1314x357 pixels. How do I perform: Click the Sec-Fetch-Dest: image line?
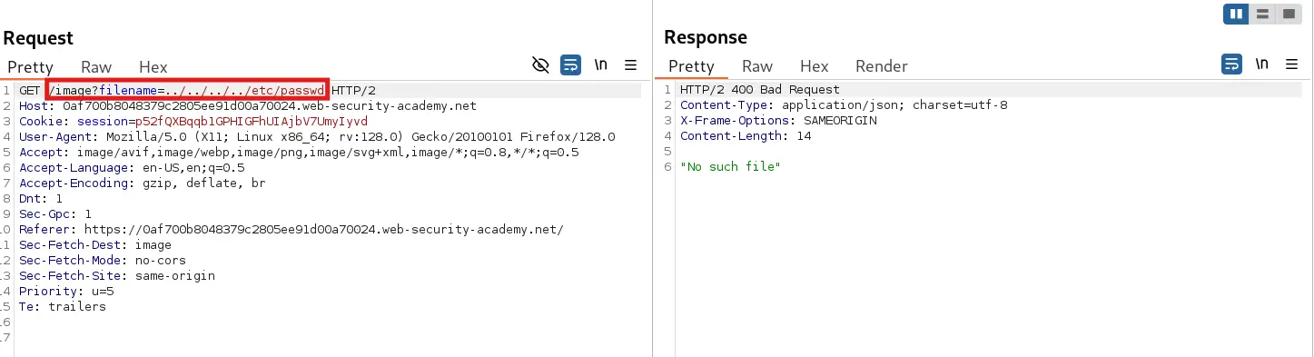[x=95, y=244]
